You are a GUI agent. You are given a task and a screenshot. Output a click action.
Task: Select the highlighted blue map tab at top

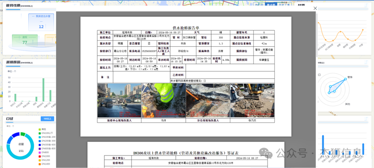tap(271, 4)
